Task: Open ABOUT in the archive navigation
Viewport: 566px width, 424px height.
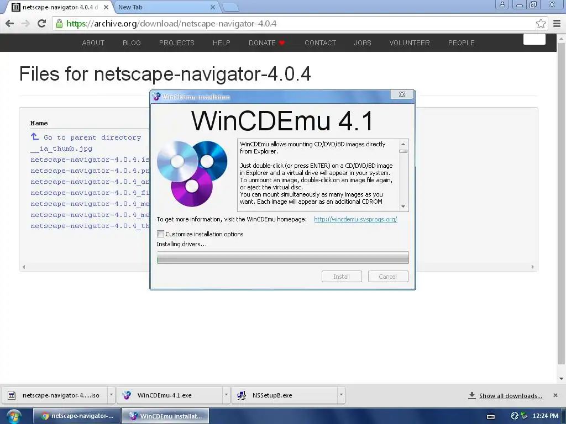Action: click(x=93, y=43)
